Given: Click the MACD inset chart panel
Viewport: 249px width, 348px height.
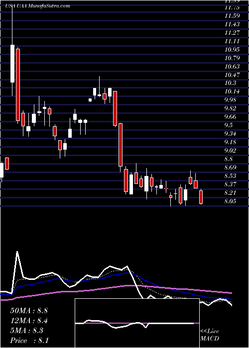Looking at the screenshot, I should tap(137, 323).
